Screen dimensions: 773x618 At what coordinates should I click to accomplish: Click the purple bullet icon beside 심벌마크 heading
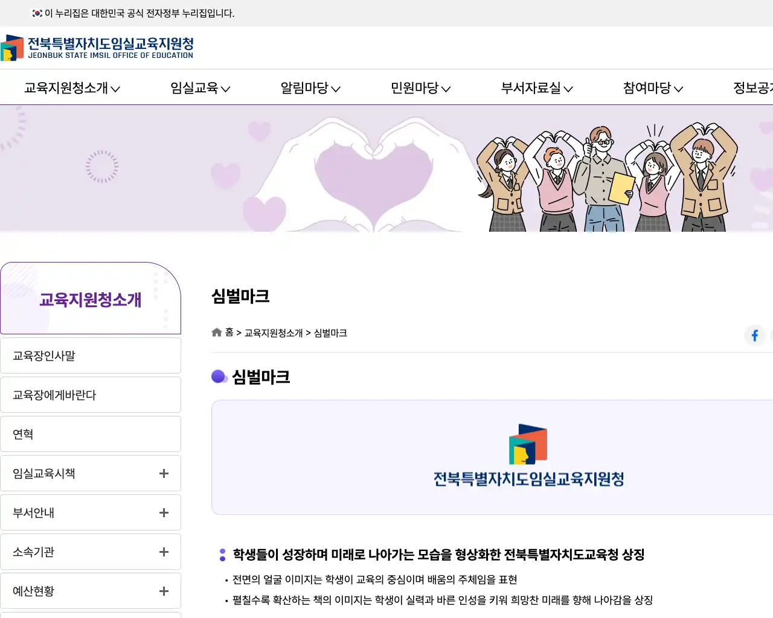(x=219, y=376)
